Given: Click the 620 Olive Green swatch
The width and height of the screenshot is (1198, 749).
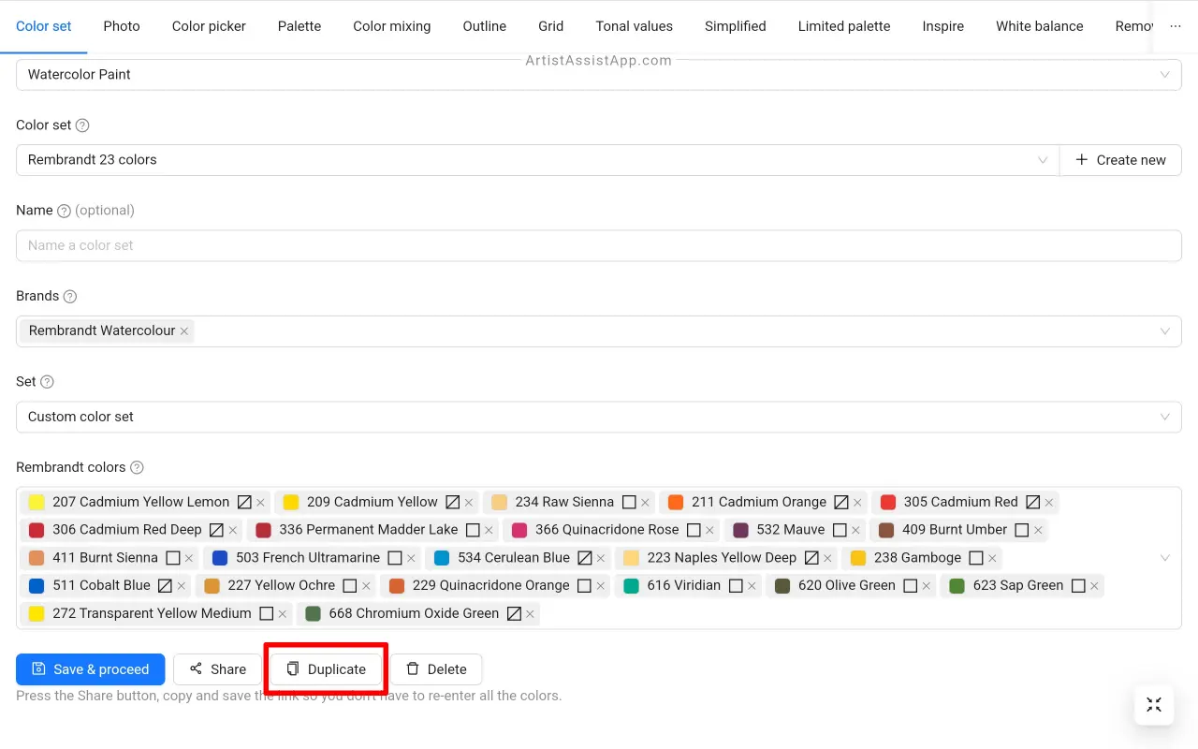Looking at the screenshot, I should coord(782,586).
